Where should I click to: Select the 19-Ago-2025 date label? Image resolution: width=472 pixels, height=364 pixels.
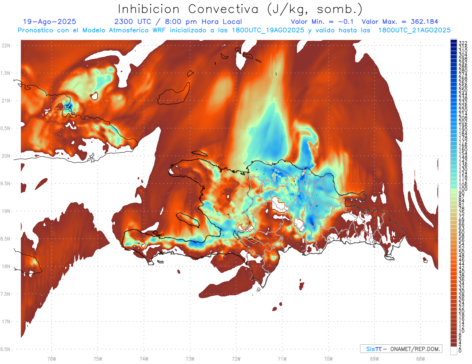coord(50,22)
